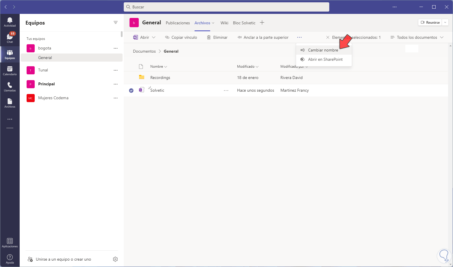
Task: Select the Mujeres Codema team
Action: pyautogui.click(x=53, y=98)
